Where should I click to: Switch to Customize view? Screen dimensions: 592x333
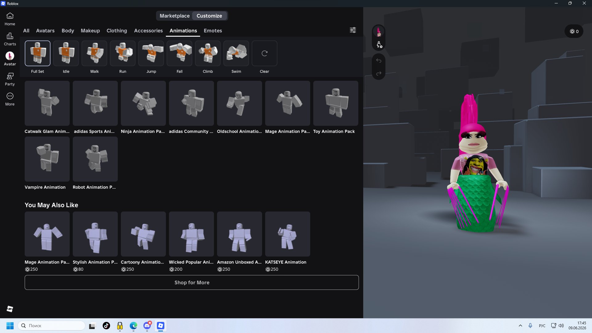click(x=209, y=16)
